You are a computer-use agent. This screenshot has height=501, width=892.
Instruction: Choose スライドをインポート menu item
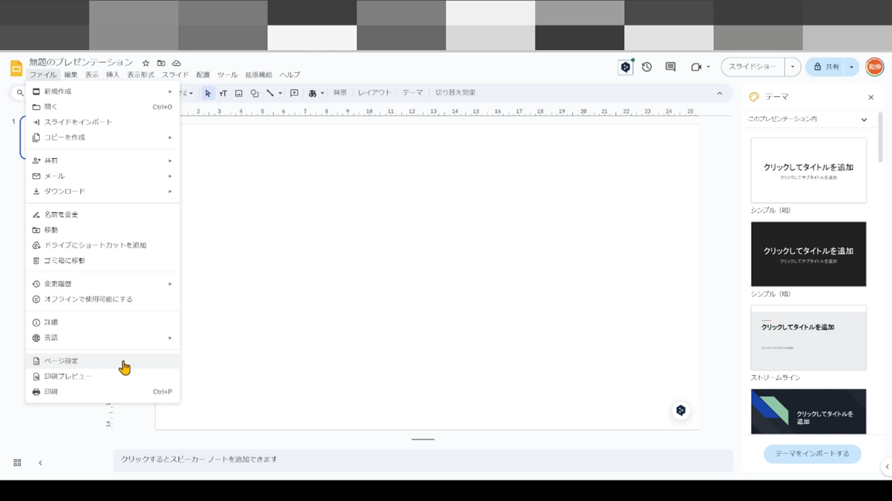(x=102, y=122)
